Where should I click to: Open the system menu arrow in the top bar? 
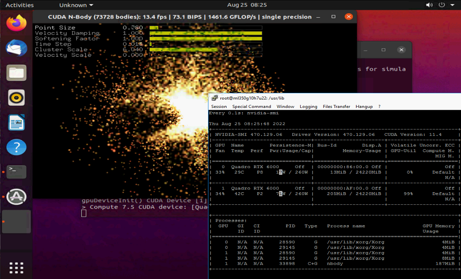pos(452,5)
